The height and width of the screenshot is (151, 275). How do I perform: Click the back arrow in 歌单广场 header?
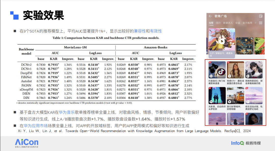click(x=210, y=16)
